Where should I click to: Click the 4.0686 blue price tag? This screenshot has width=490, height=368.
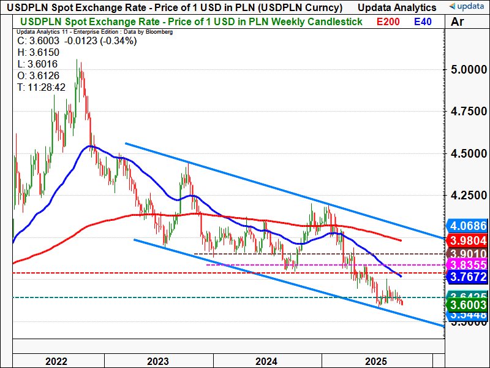[467, 226]
